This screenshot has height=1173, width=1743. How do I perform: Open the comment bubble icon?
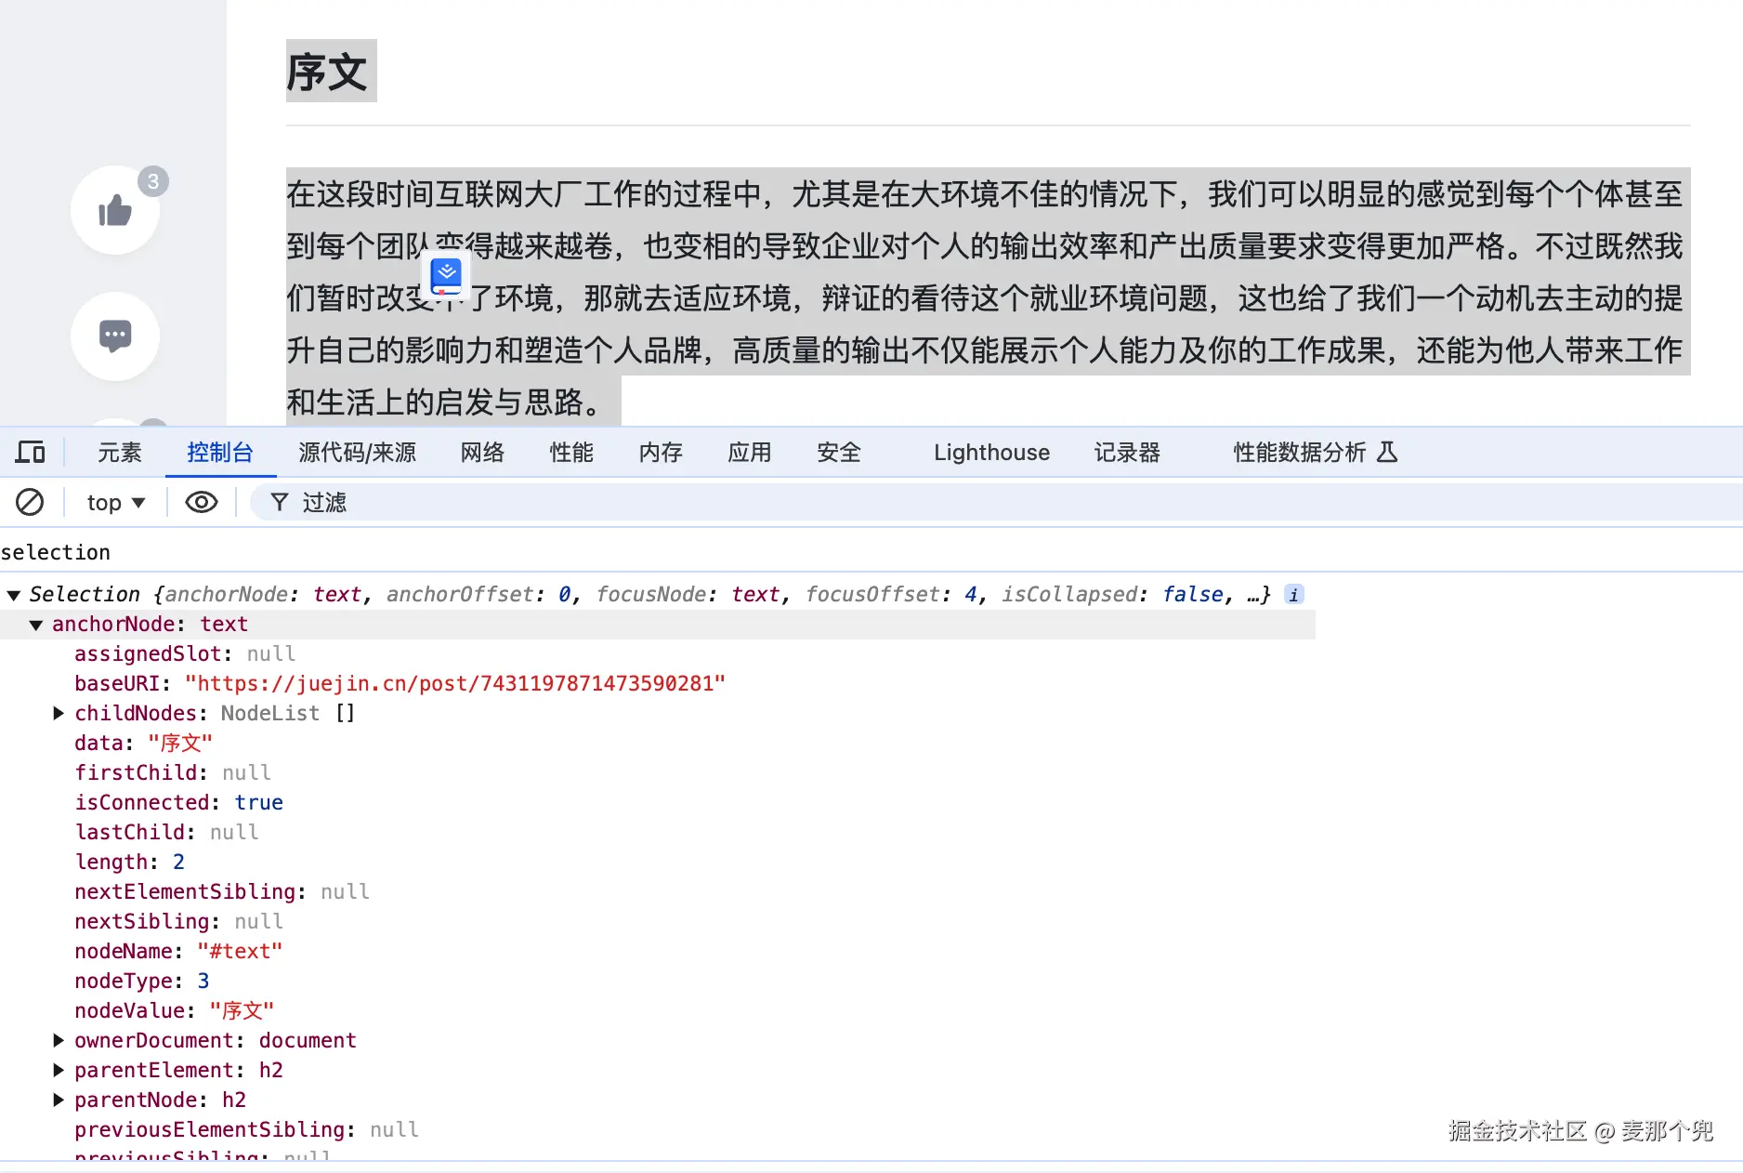click(x=115, y=336)
